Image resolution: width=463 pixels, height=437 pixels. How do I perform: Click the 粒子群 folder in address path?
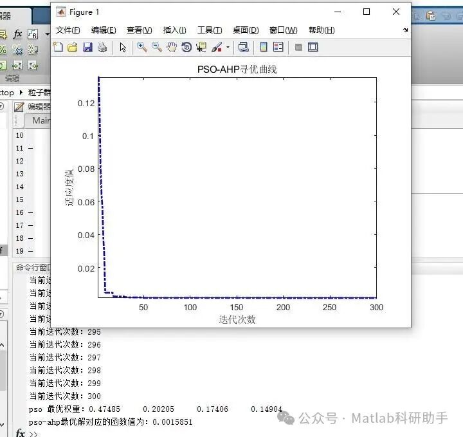tap(39, 93)
